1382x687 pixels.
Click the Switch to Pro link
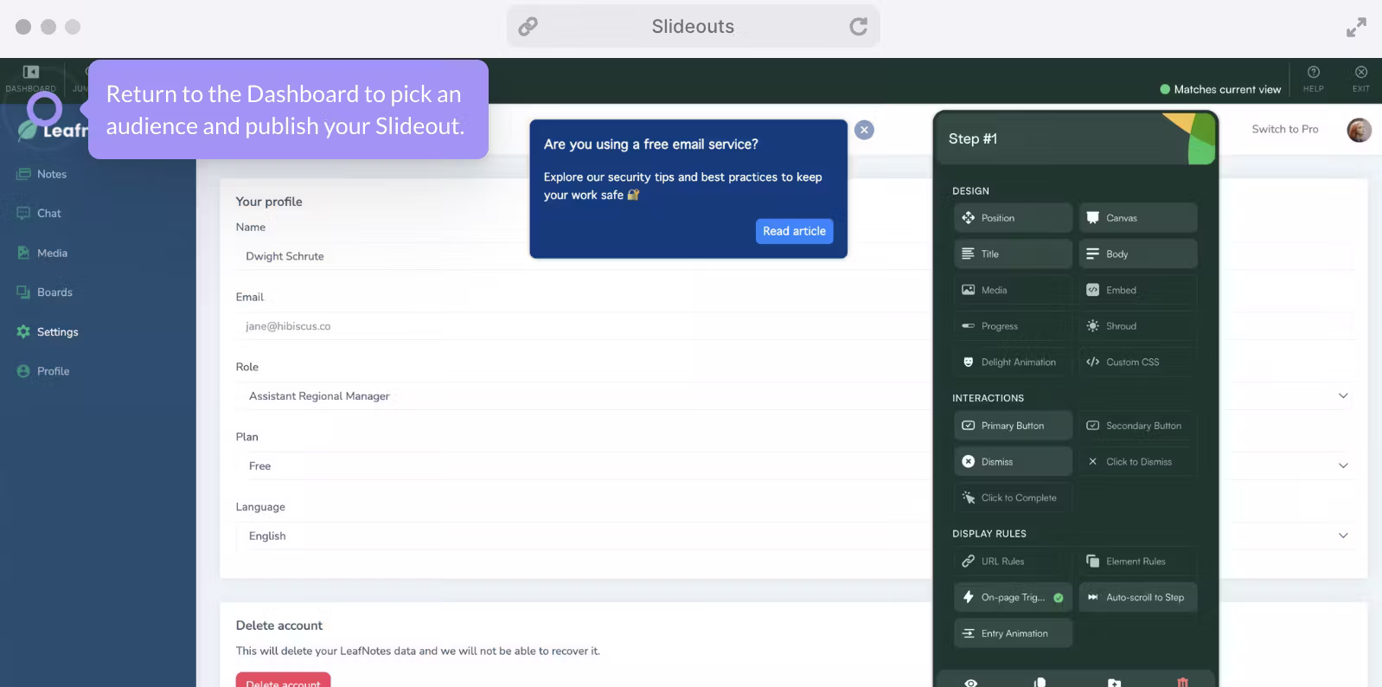coord(1284,130)
